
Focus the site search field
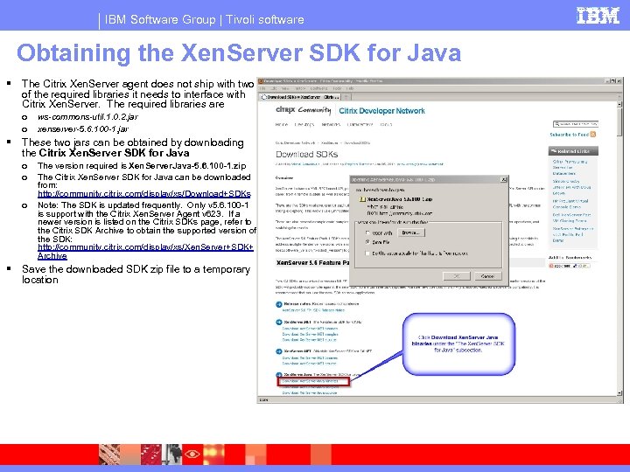[x=576, y=124]
